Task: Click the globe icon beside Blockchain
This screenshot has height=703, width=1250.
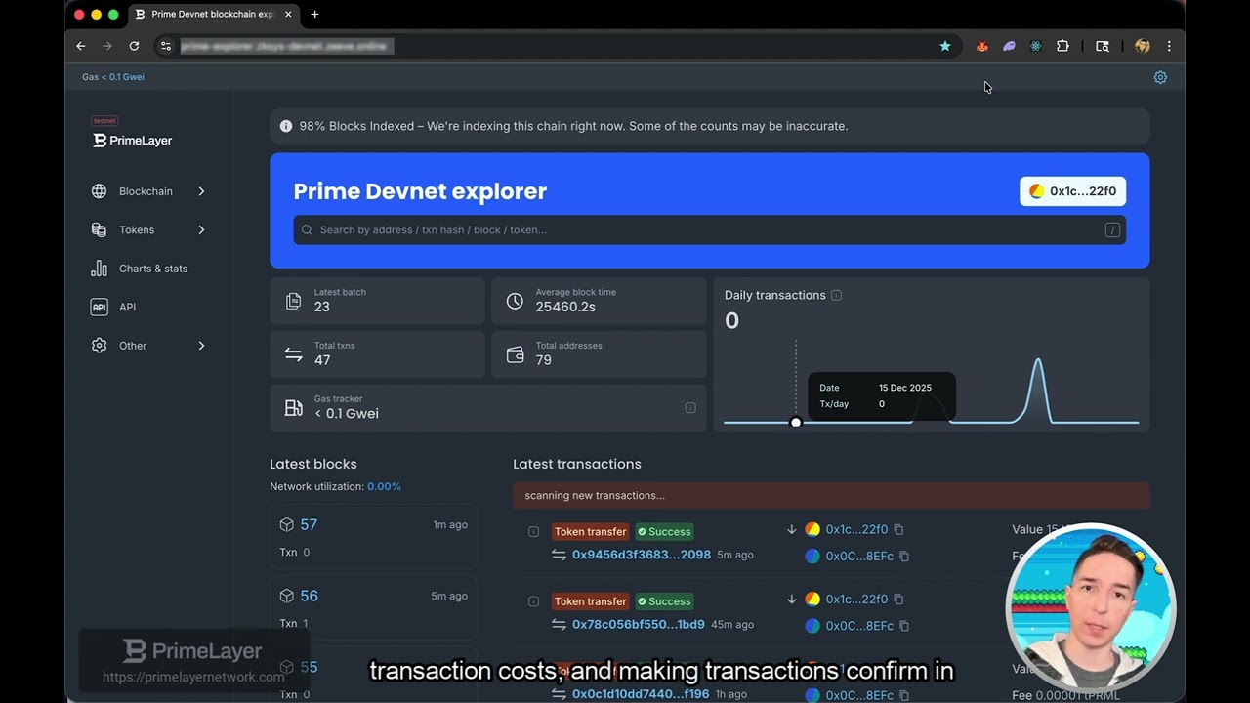Action: 99,191
